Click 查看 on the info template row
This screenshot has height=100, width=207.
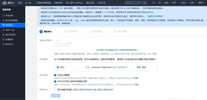[x=139, y=67]
